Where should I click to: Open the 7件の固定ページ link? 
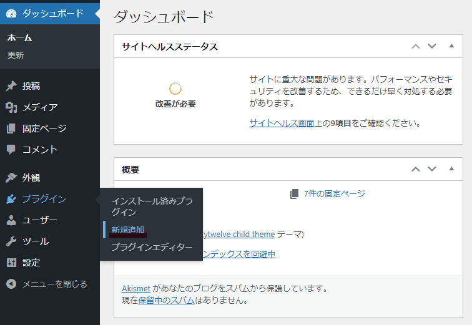click(x=334, y=193)
